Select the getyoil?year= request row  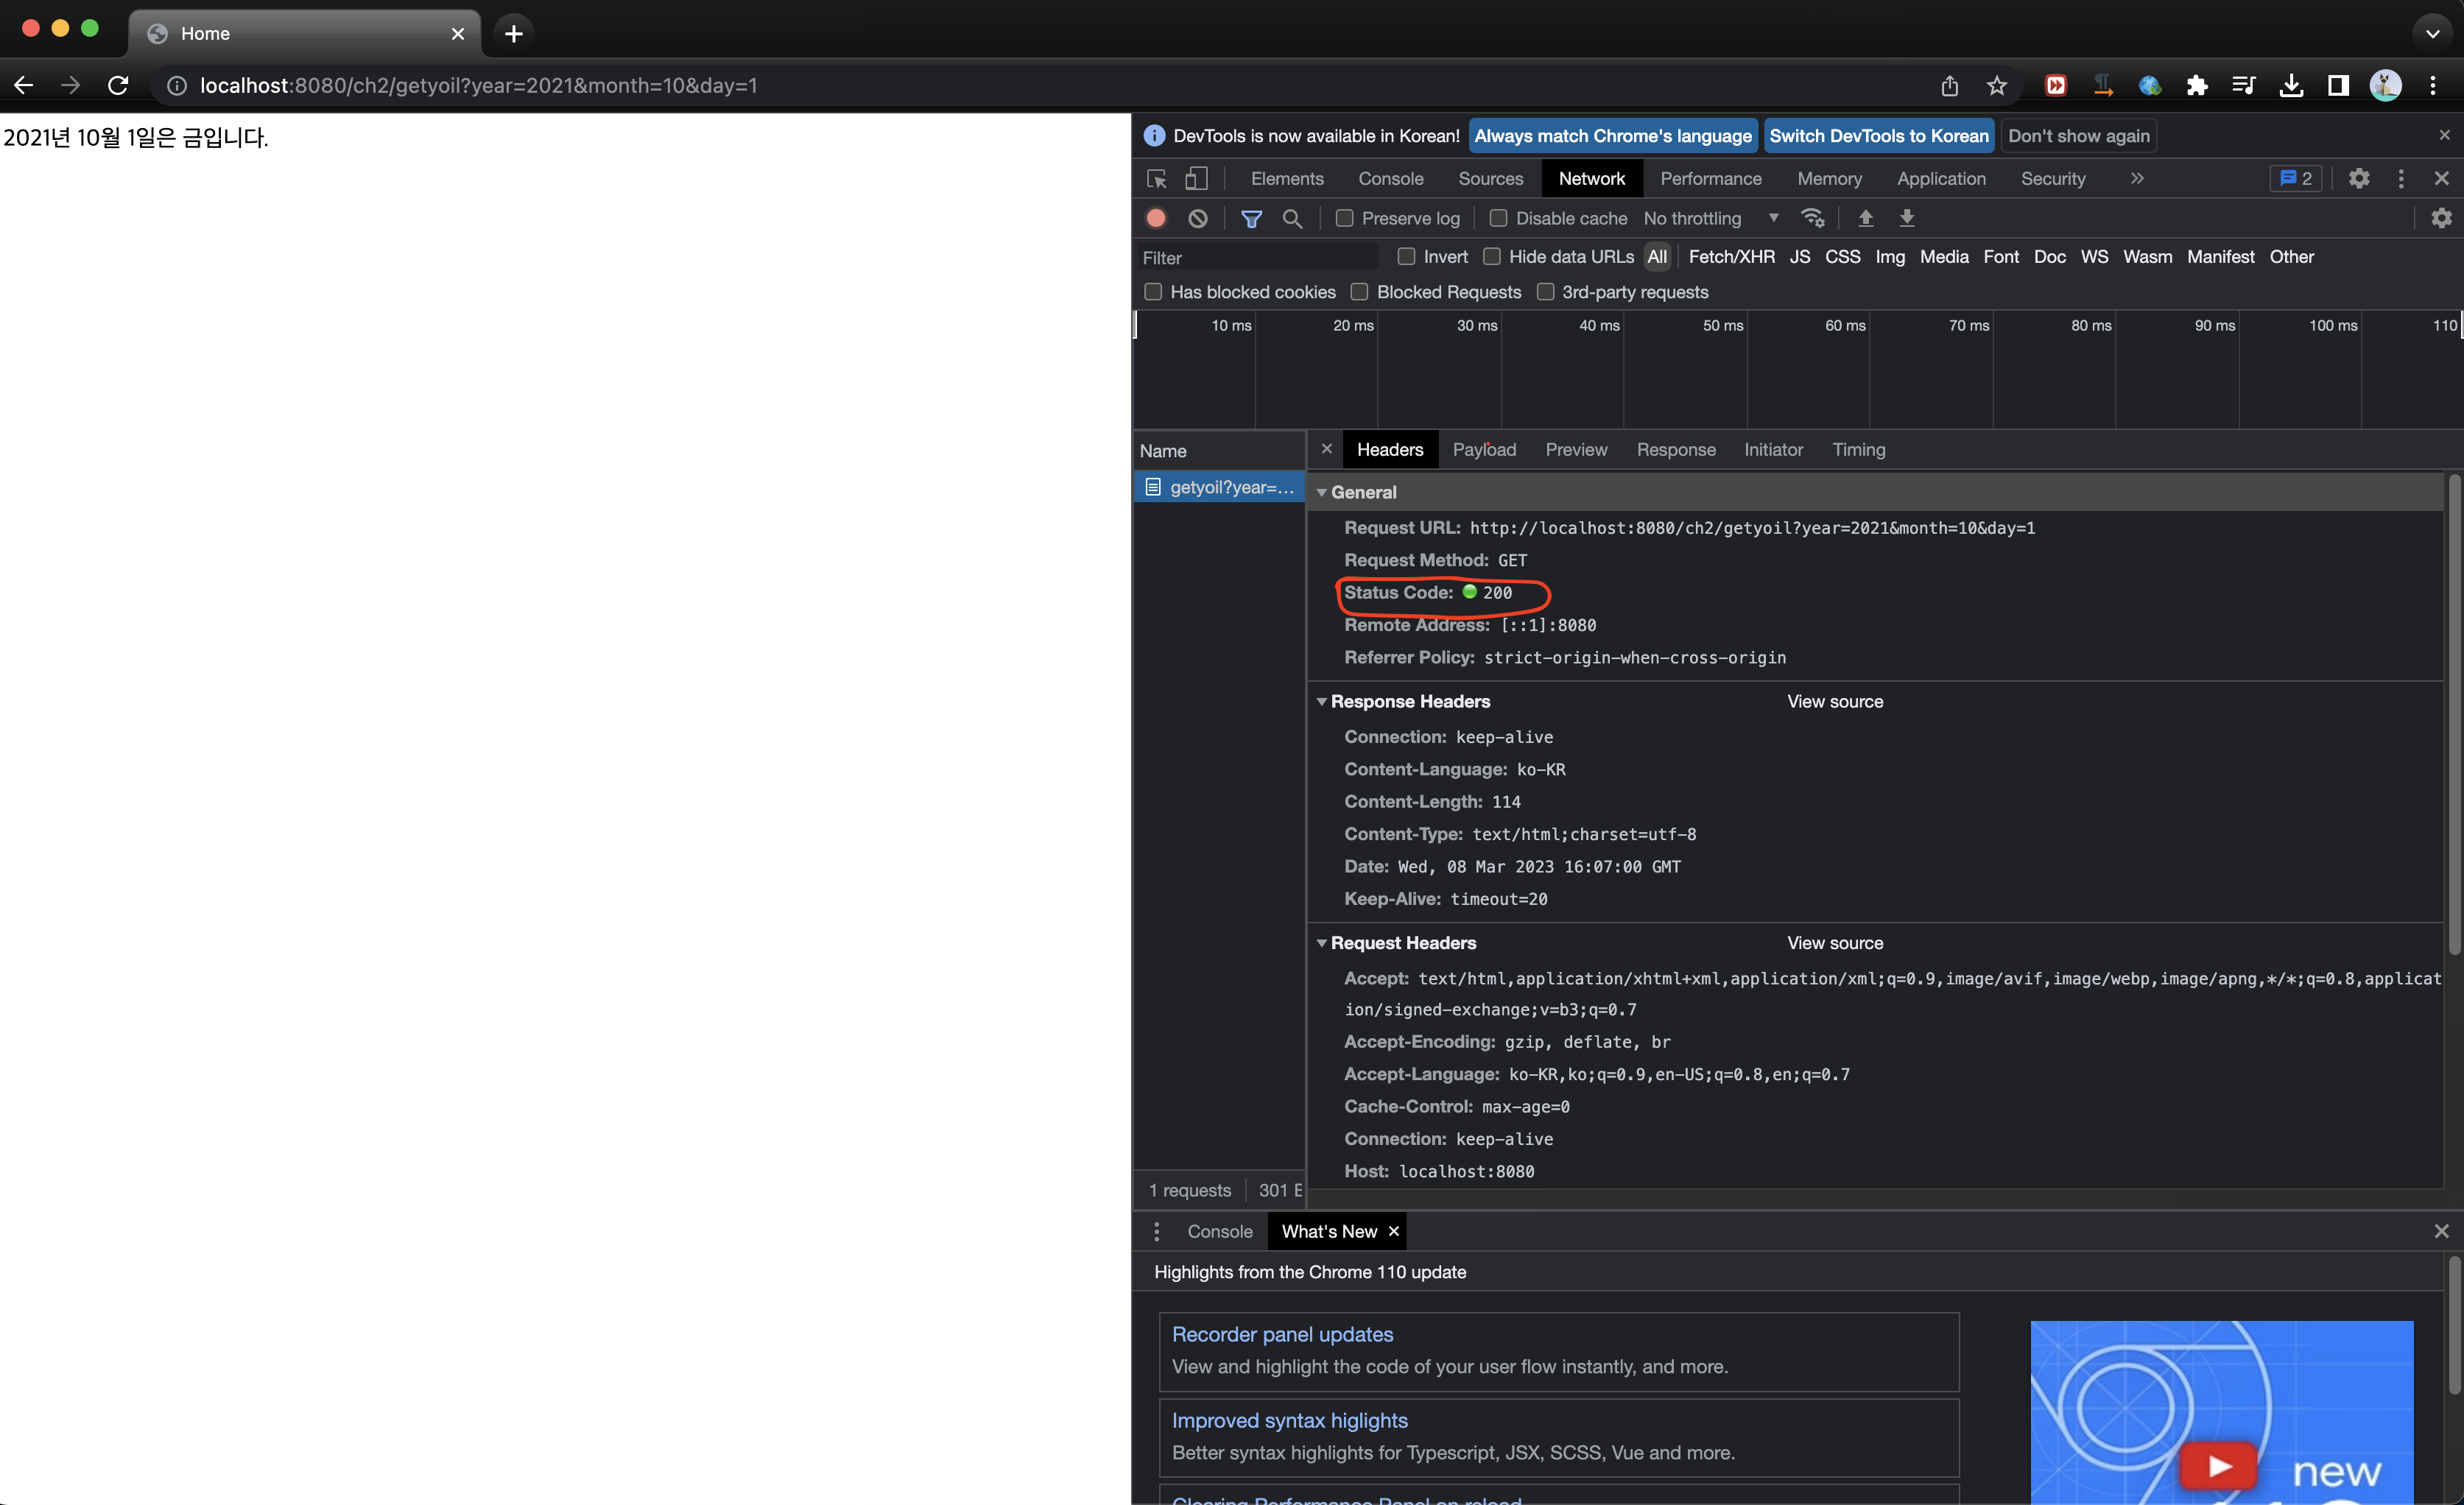1219,487
